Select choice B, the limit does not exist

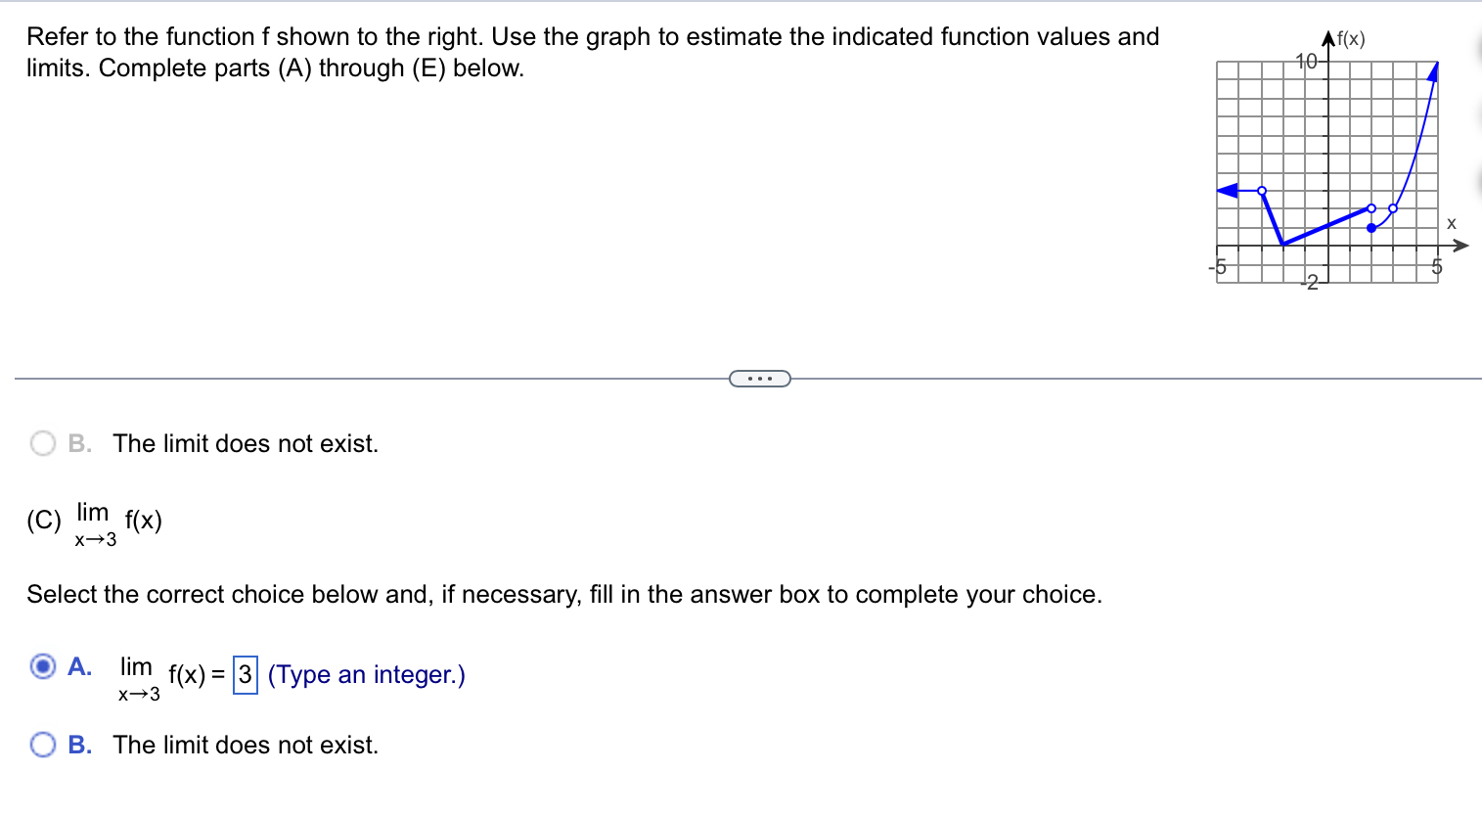point(42,745)
